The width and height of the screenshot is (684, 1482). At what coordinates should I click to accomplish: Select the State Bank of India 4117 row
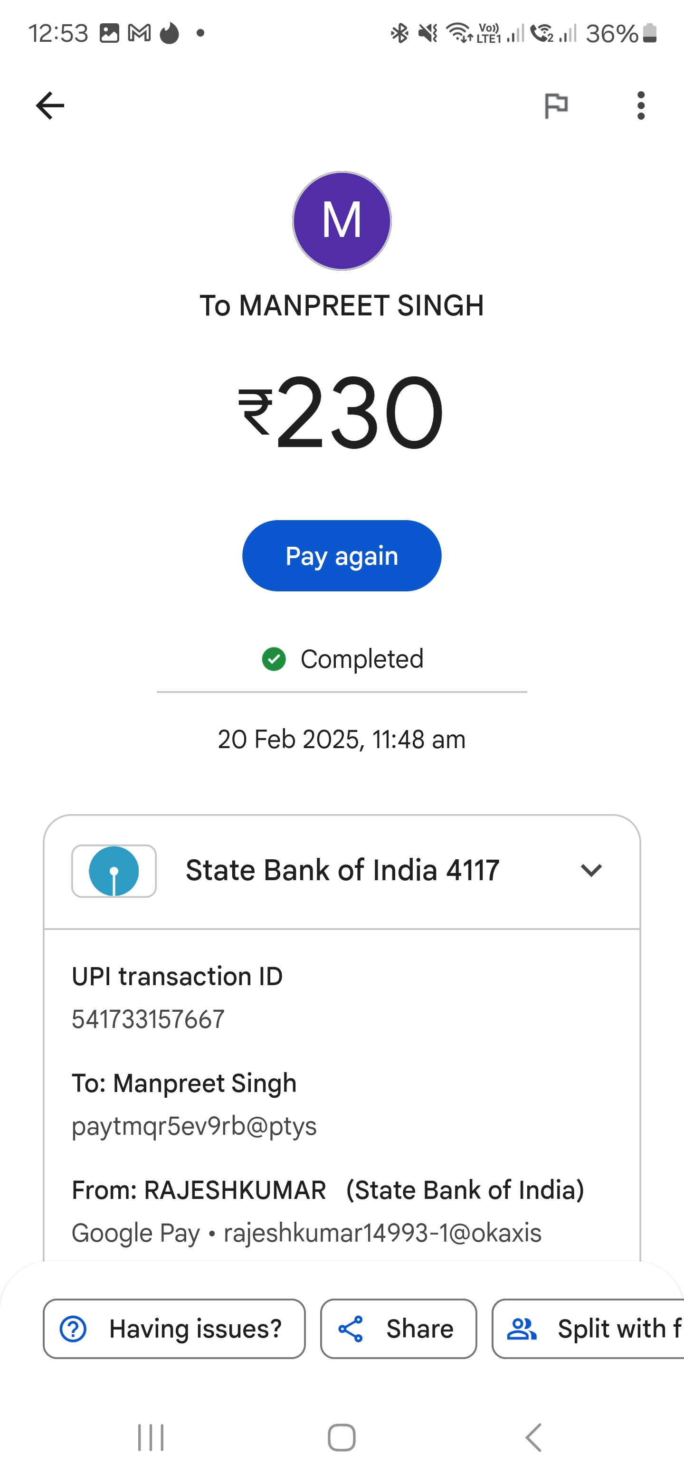coord(342,871)
